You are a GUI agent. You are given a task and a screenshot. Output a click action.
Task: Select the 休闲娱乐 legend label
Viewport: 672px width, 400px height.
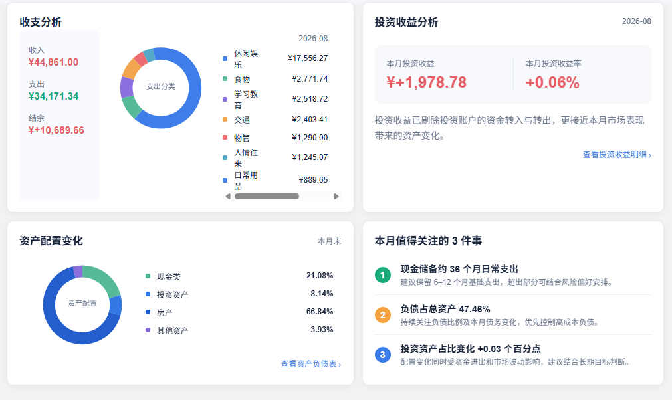(x=246, y=59)
